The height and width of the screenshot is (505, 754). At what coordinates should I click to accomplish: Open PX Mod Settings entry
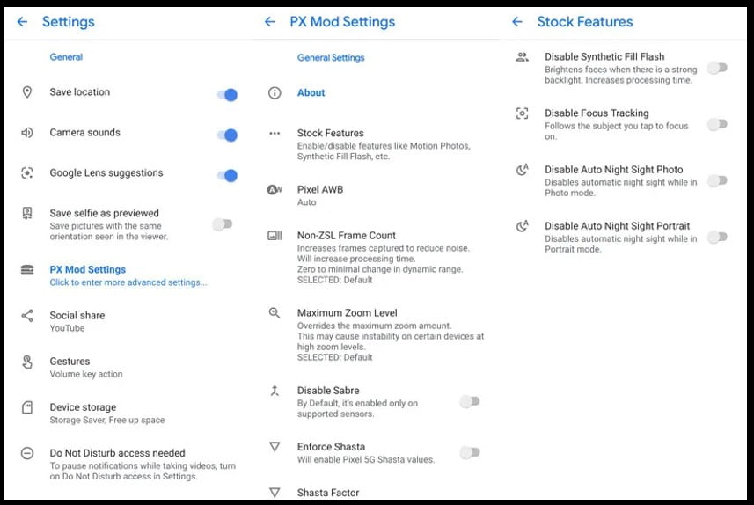[128, 275]
